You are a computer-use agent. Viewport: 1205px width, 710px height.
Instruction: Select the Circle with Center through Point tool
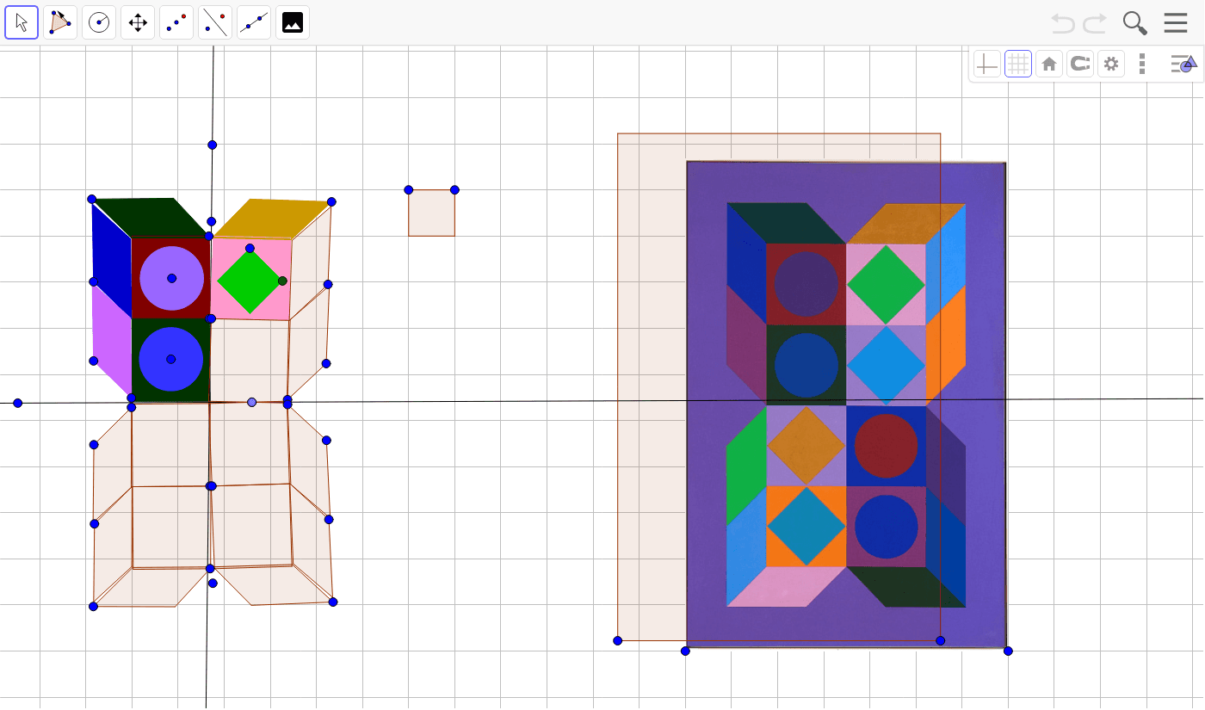(99, 22)
